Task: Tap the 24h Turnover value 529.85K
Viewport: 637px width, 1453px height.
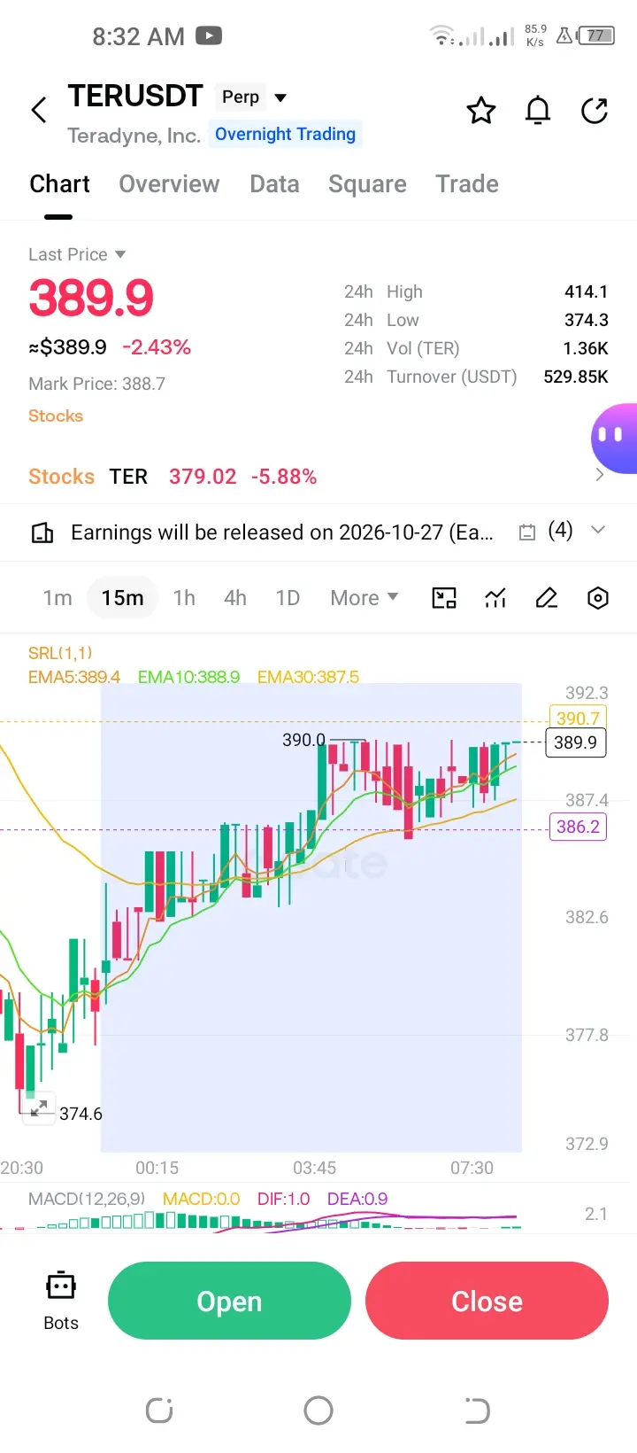Action: [x=576, y=377]
